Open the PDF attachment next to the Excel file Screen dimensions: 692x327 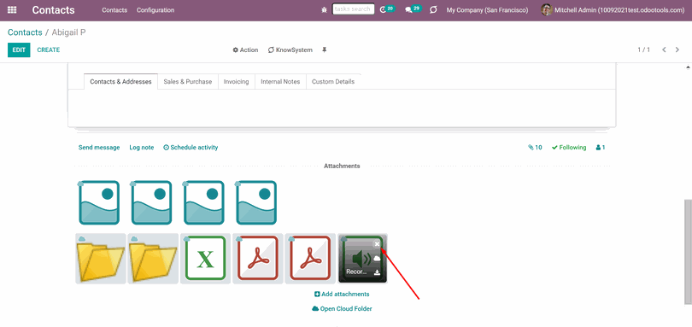click(258, 259)
